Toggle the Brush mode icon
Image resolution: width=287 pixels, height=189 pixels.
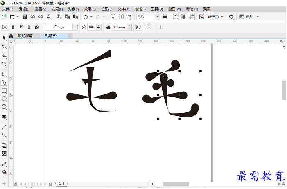(13, 27)
